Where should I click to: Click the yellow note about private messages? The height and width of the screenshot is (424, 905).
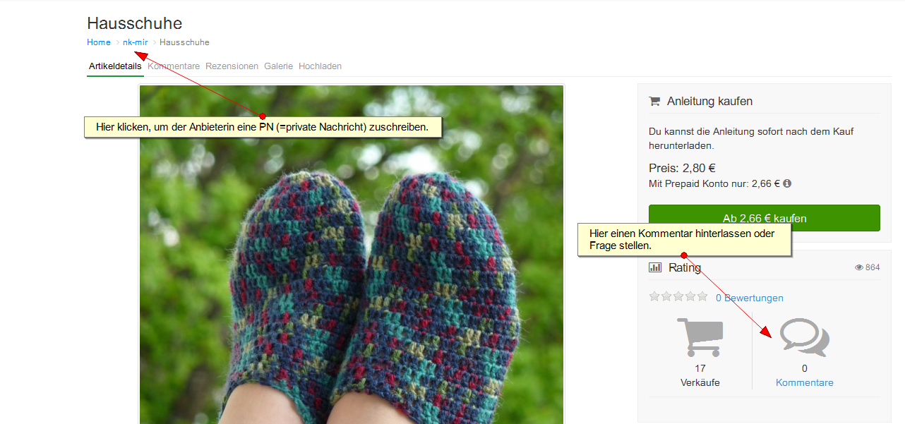coord(263,128)
